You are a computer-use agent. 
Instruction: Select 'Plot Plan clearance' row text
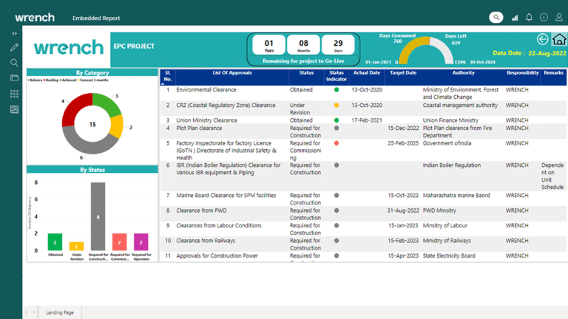pos(199,128)
